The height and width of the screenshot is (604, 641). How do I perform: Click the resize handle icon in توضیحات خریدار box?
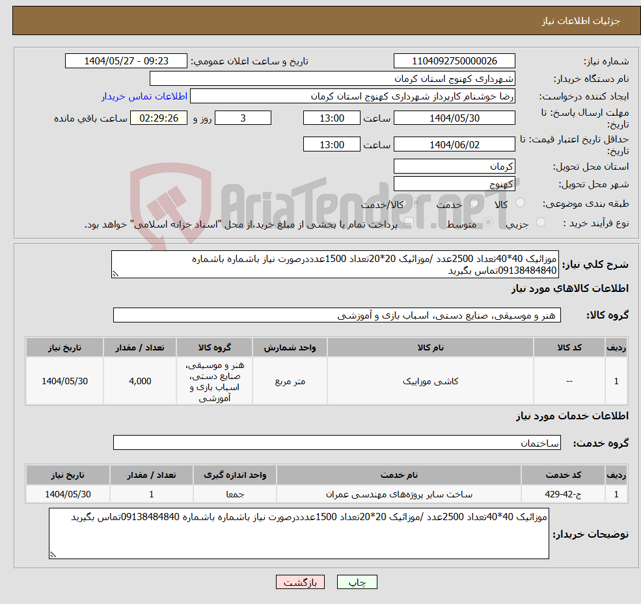tap(52, 554)
